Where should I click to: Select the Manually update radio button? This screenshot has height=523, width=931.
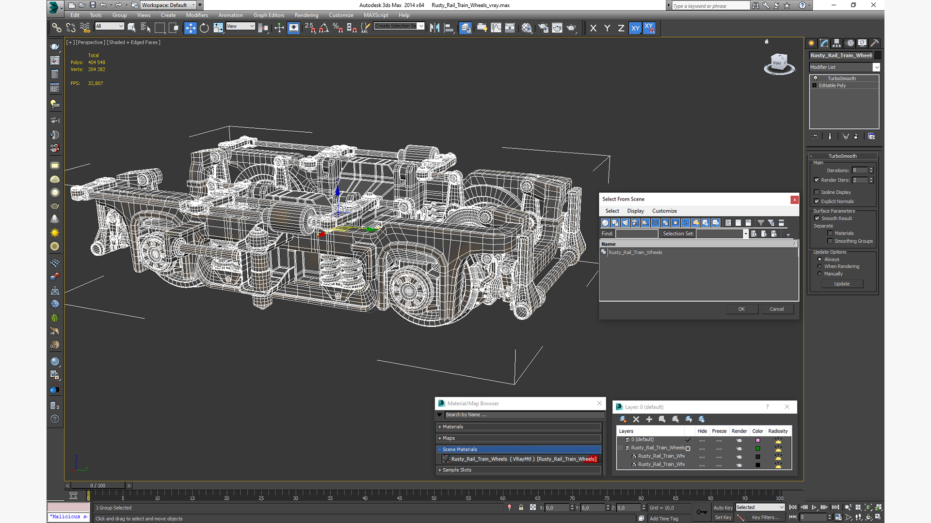coord(819,274)
